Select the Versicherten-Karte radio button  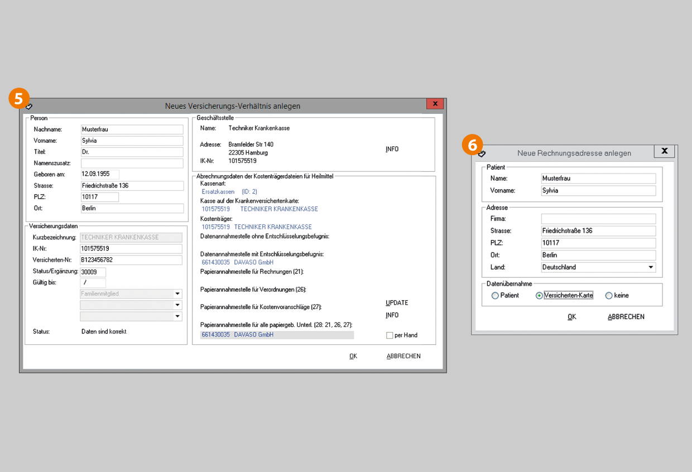pyautogui.click(x=539, y=296)
